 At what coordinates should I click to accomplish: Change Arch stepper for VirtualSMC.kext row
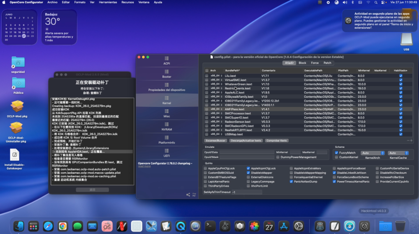(x=221, y=80)
